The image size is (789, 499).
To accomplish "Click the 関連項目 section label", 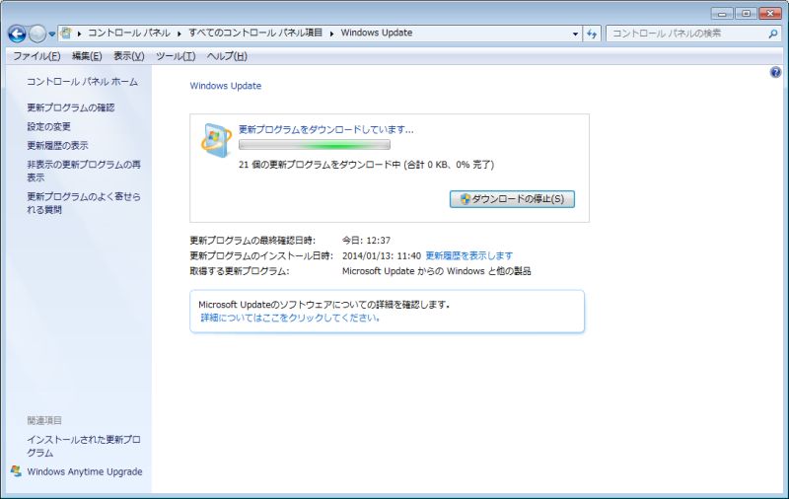I will click(44, 420).
